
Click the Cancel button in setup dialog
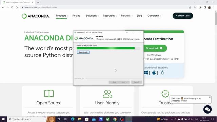pyautogui.click(x=136, y=82)
